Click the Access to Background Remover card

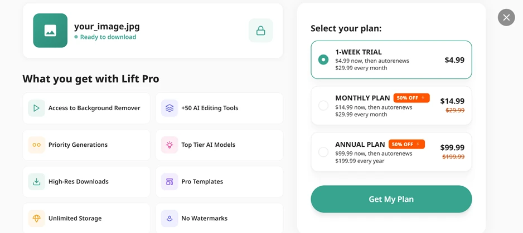pos(86,108)
